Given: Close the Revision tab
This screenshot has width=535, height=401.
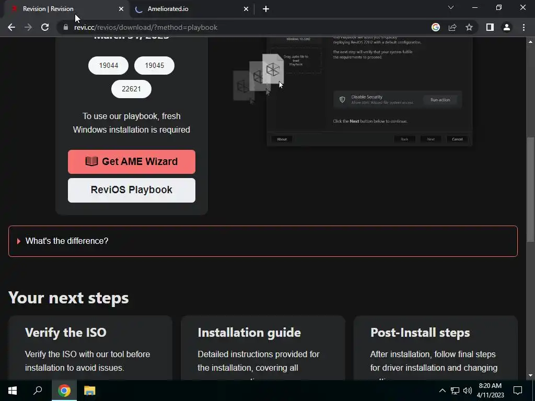Looking at the screenshot, I should click(121, 9).
